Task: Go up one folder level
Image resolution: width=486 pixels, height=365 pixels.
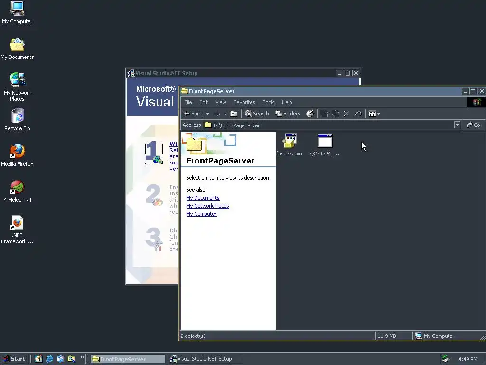Action: coord(234,114)
